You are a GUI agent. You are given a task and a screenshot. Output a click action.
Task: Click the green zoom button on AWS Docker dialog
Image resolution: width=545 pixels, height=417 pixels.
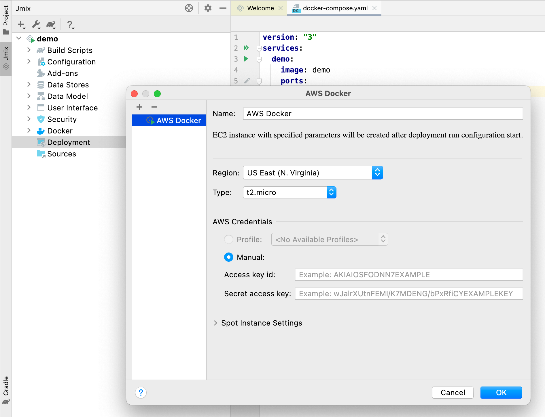click(157, 94)
